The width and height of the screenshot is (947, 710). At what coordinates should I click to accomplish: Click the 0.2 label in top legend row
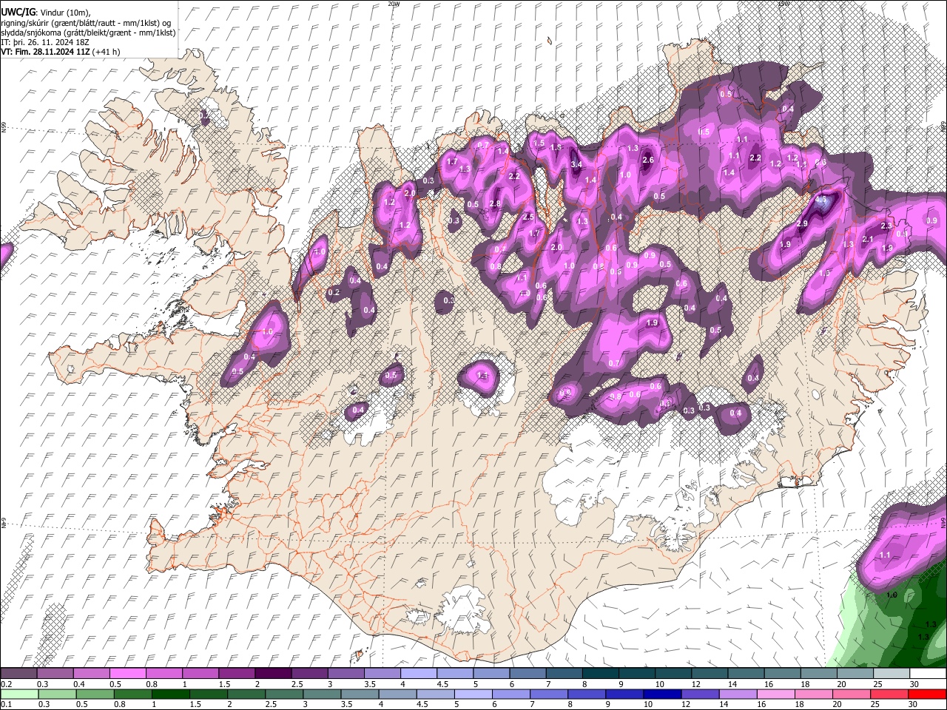point(7,684)
